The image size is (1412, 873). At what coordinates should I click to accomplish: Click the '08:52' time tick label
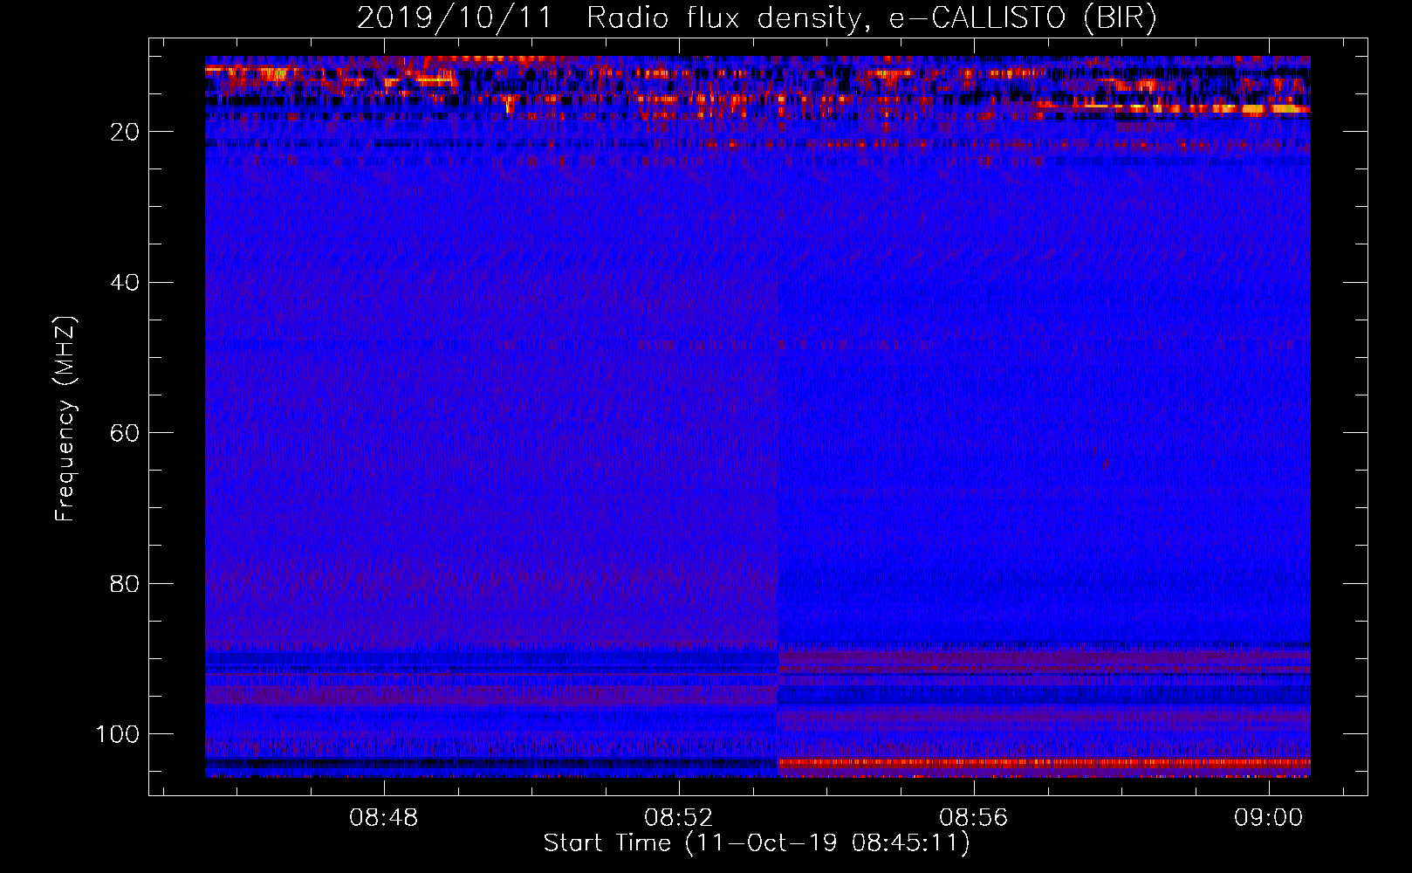(679, 817)
